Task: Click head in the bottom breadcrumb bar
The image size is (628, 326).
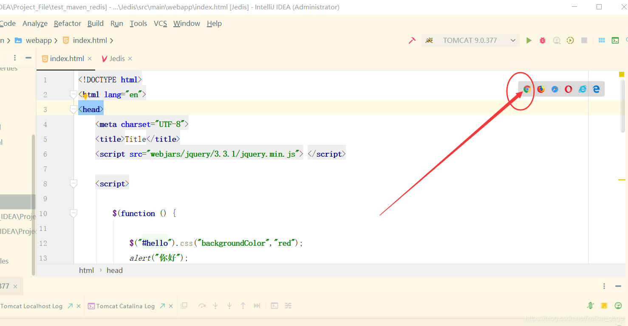Action: [115, 270]
